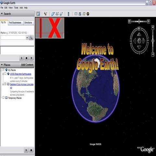This screenshot has height=156, width=156.
Task: Toggle the Temporary Places checkbox
Action: (x=3, y=97)
